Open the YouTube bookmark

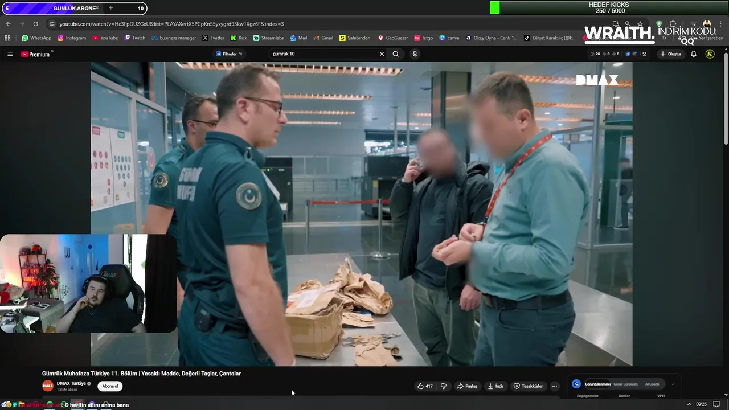(x=105, y=38)
